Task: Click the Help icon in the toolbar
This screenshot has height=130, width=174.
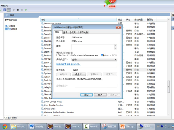Action: (x=5, y=10)
